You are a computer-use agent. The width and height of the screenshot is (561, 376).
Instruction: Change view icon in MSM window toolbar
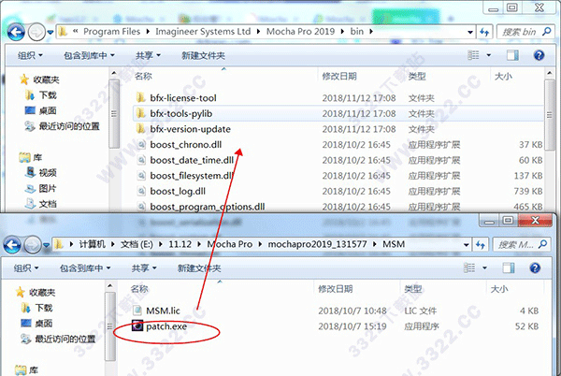point(469,268)
